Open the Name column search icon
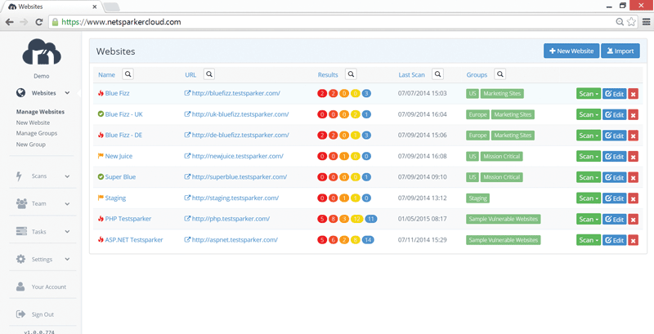The height and width of the screenshot is (334, 654). (128, 74)
